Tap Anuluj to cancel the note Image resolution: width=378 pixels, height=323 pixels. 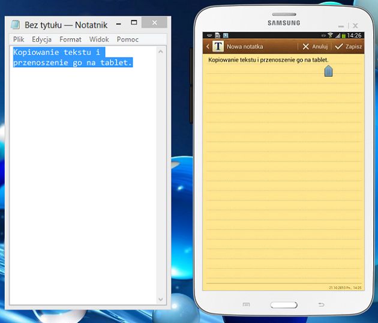pos(316,47)
